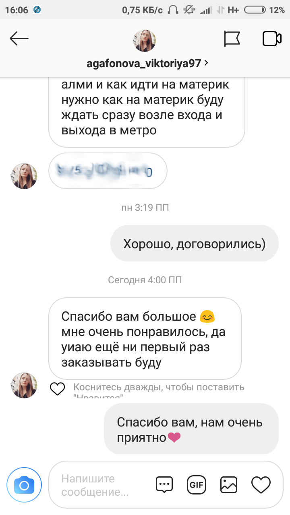Tap sender avatar beside "заказывать буду" message

click(24, 385)
